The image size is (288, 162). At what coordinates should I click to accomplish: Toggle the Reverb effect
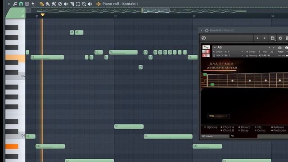(x=244, y=127)
